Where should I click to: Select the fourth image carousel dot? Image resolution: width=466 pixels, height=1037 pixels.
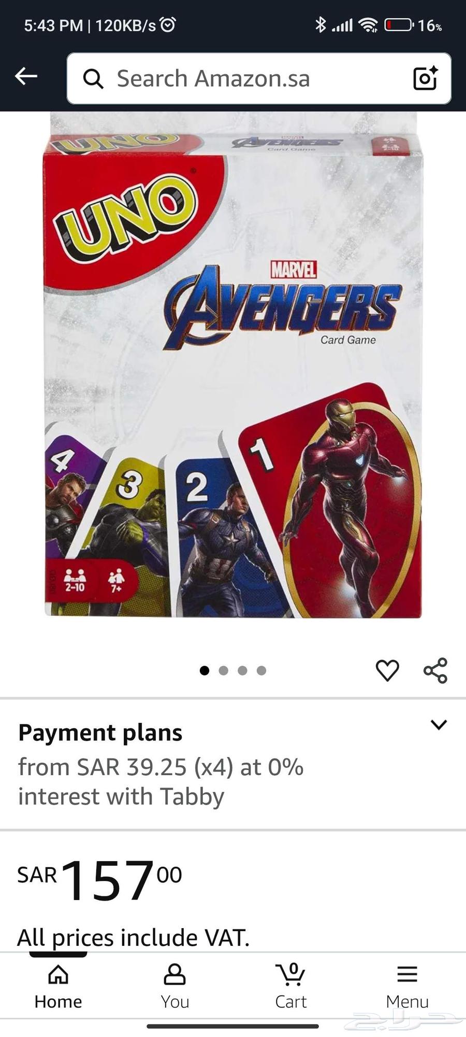pyautogui.click(x=261, y=670)
